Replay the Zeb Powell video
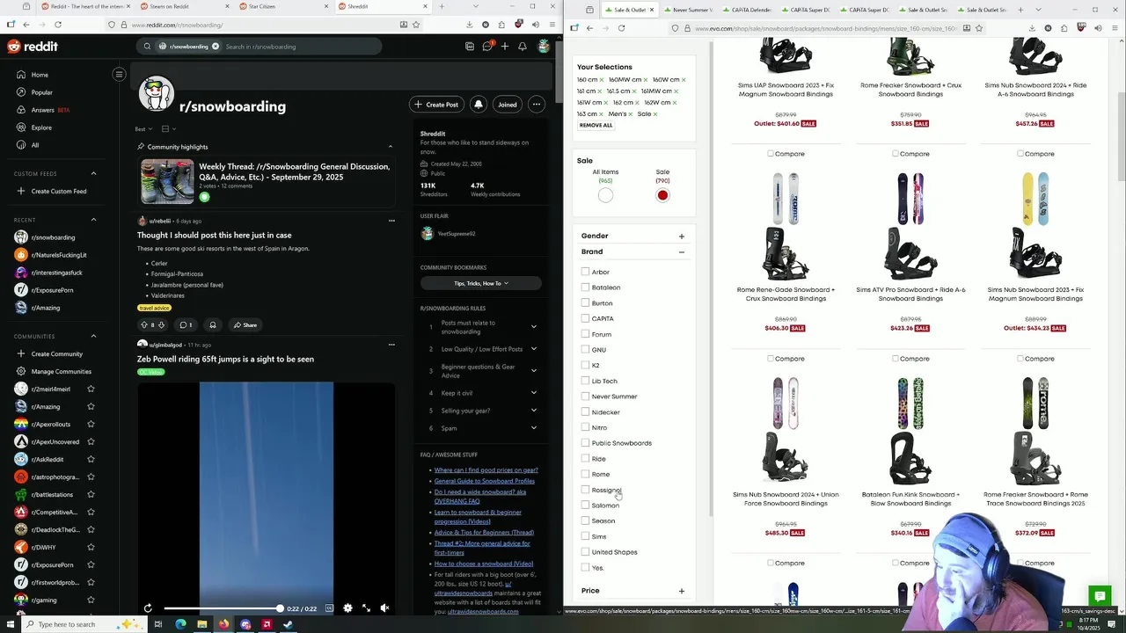This screenshot has width=1126, height=633. [148, 608]
